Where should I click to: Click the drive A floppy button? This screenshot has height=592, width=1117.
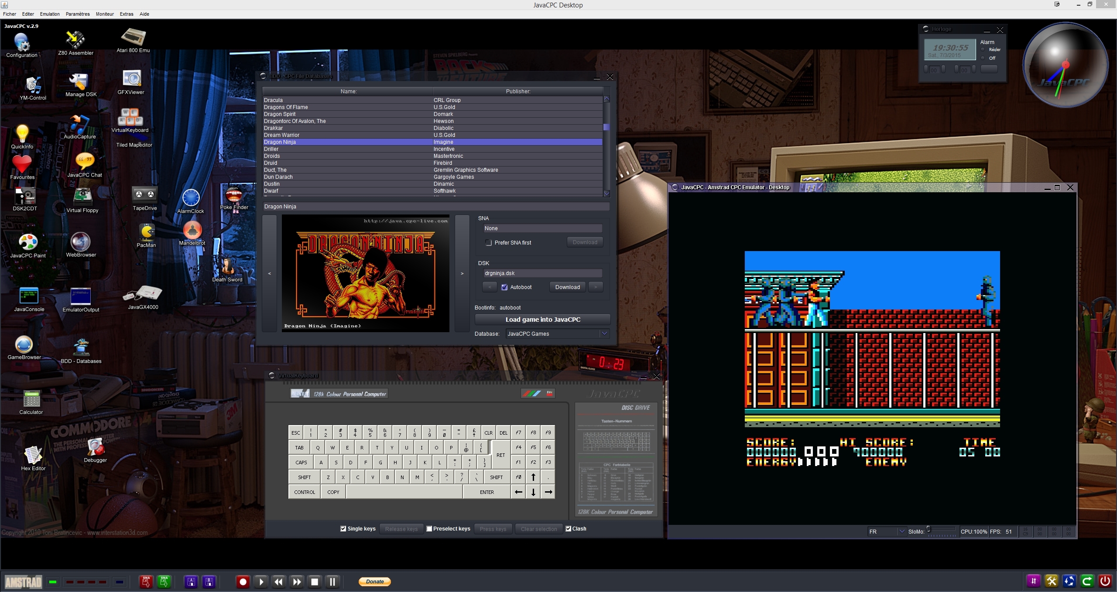(x=191, y=582)
